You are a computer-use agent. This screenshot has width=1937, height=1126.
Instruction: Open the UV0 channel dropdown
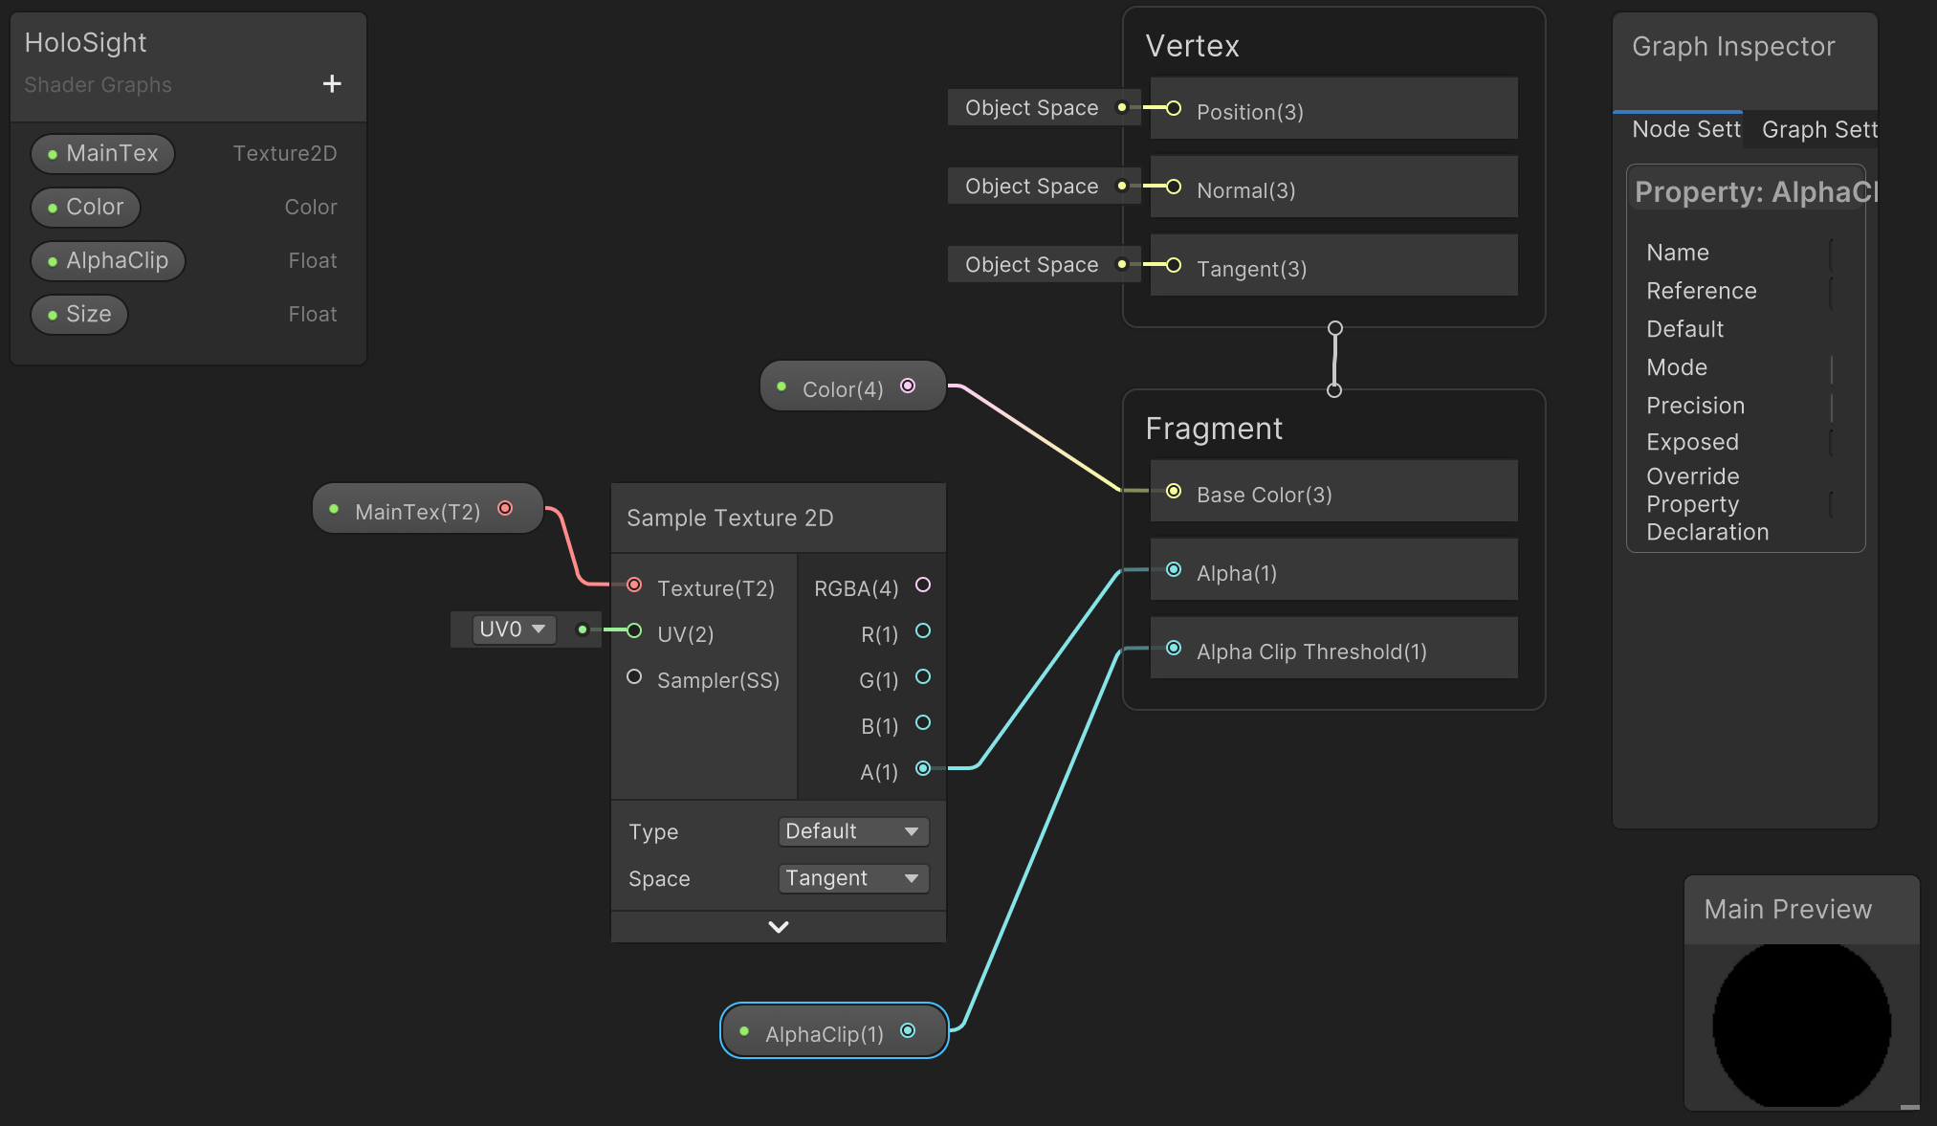coord(514,629)
